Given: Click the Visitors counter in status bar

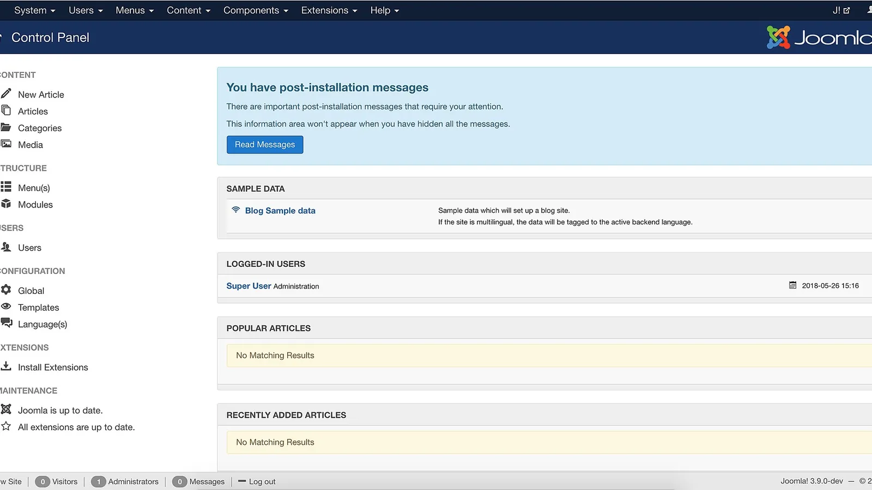Looking at the screenshot, I should click(x=56, y=482).
